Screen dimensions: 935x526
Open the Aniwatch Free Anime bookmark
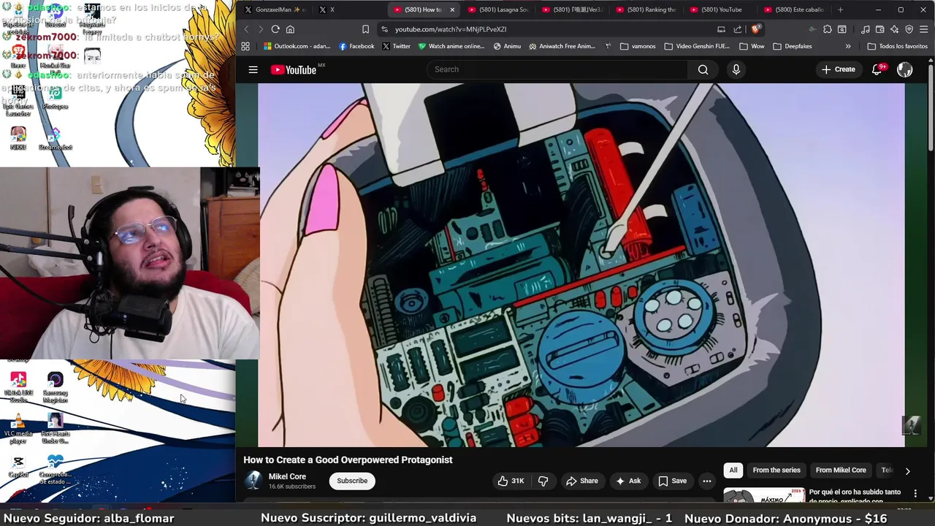561,46
